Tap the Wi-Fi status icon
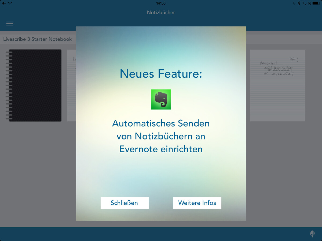Image resolution: width=322 pixels, height=241 pixels. [x=10, y=3]
